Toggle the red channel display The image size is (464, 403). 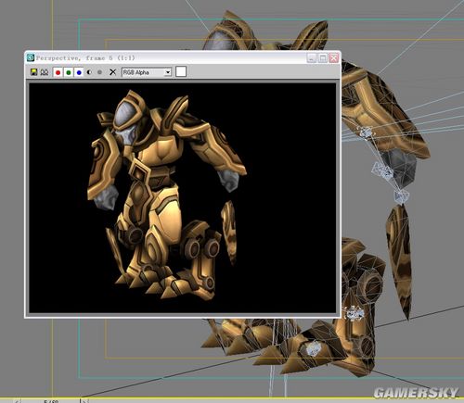(x=58, y=72)
